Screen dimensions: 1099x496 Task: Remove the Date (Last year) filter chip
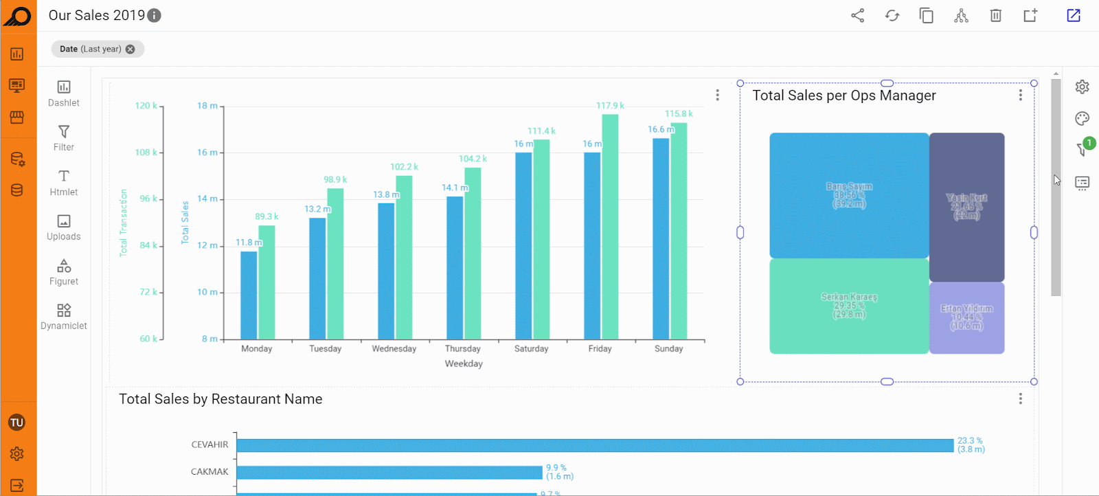pyautogui.click(x=131, y=49)
